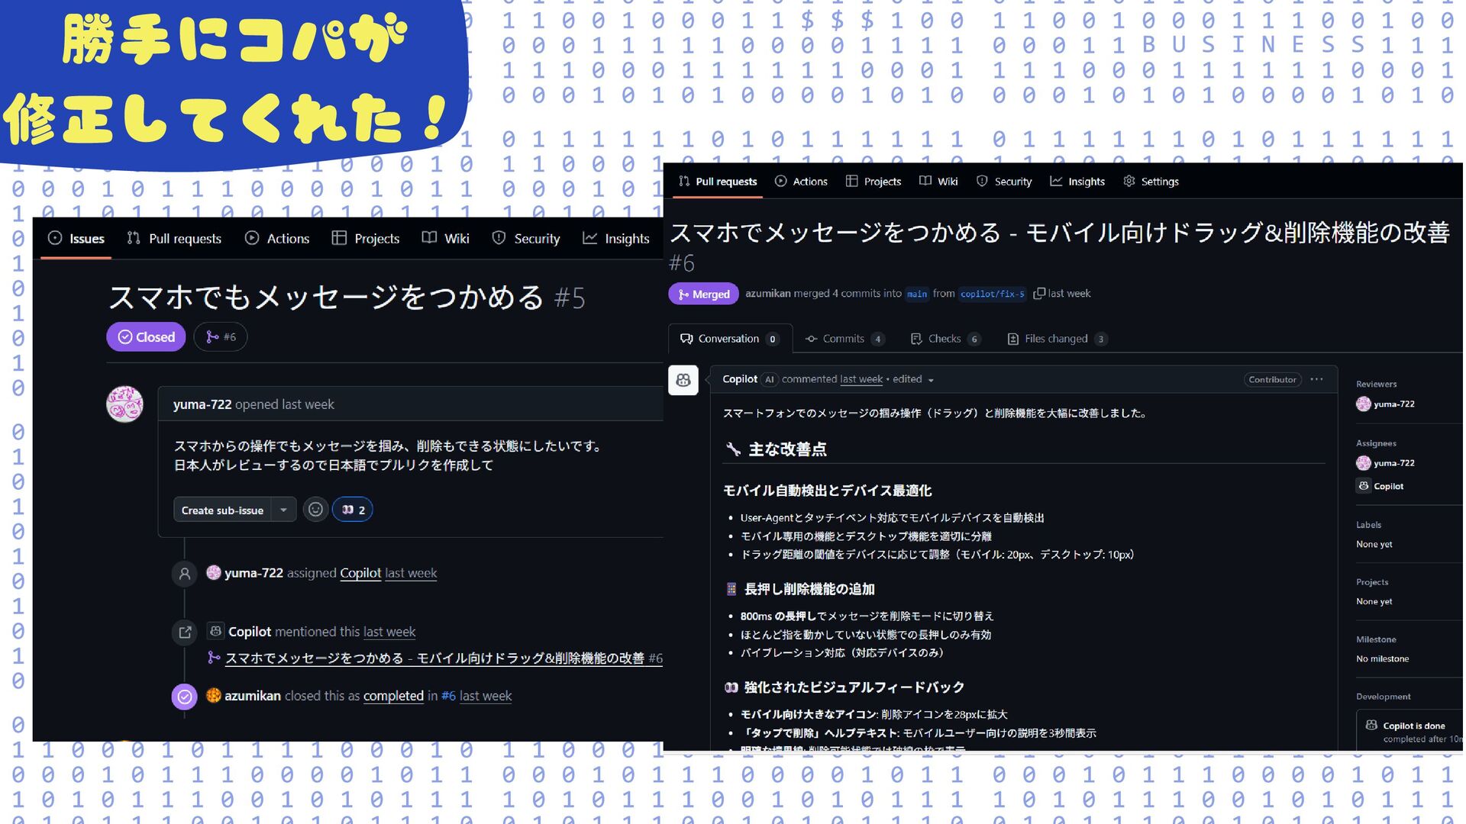
Task: Expand the Create sub-issue dropdown arrow
Action: 283,510
